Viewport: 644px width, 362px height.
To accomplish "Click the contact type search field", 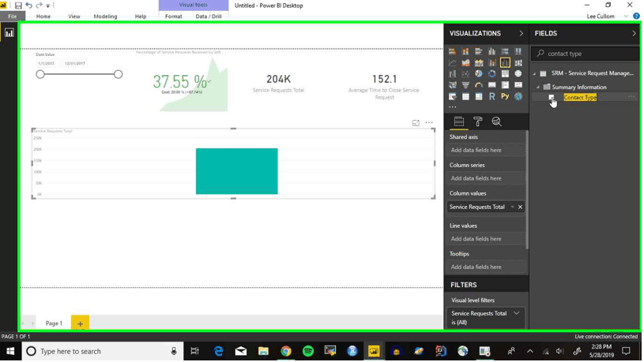I will 586,54.
